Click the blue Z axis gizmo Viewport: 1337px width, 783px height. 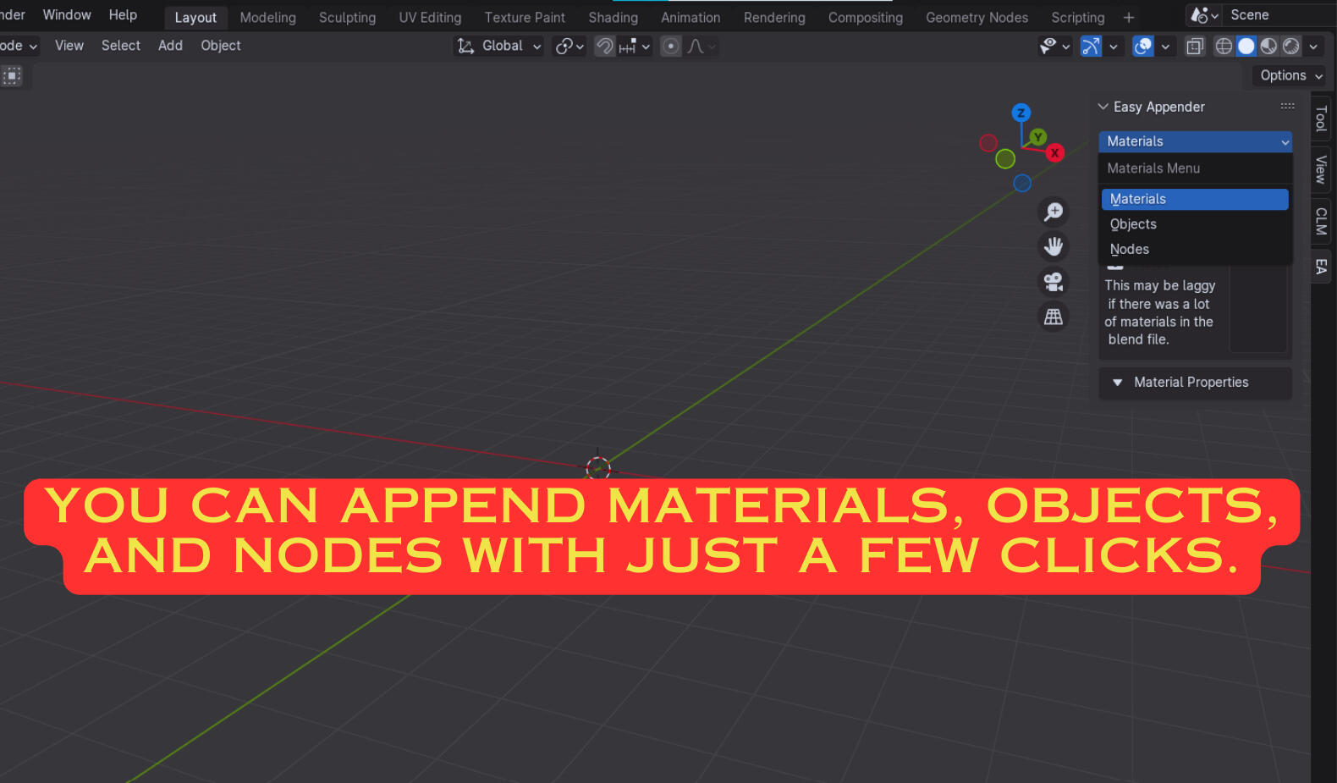coord(1021,113)
